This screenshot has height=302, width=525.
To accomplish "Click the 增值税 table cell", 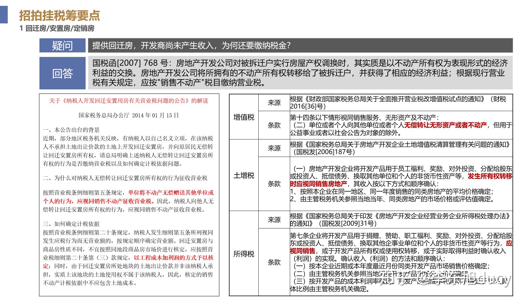I will click(x=244, y=117).
